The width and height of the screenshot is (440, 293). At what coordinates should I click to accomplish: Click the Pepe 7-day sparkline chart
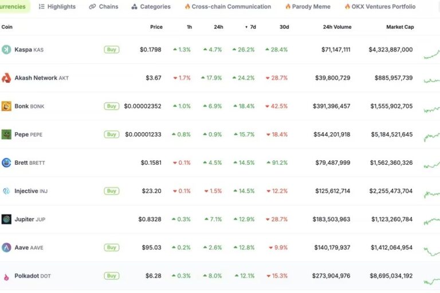point(432,137)
